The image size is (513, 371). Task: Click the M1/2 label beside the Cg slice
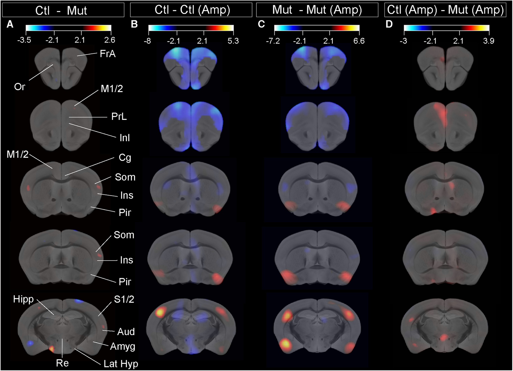[x=17, y=155]
